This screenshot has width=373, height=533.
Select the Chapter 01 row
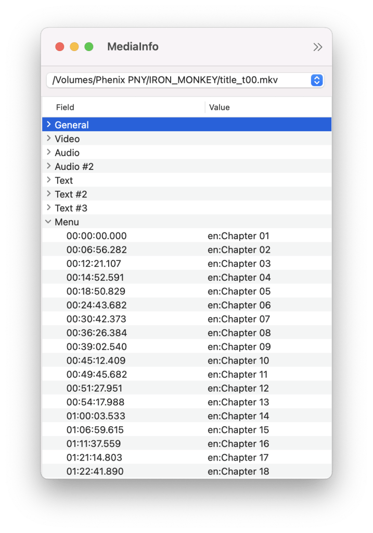(238, 236)
